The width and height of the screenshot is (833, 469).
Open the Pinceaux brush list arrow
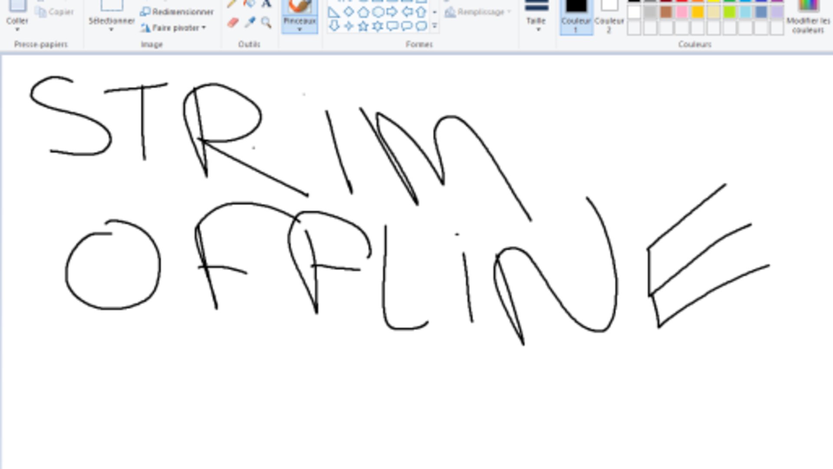[x=299, y=30]
